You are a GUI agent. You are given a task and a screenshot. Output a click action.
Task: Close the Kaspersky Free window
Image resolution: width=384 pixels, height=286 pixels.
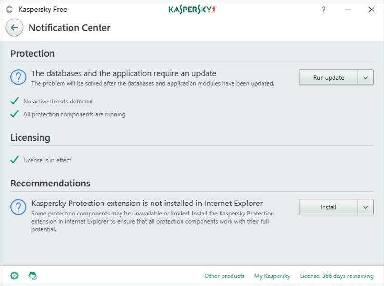point(372,9)
